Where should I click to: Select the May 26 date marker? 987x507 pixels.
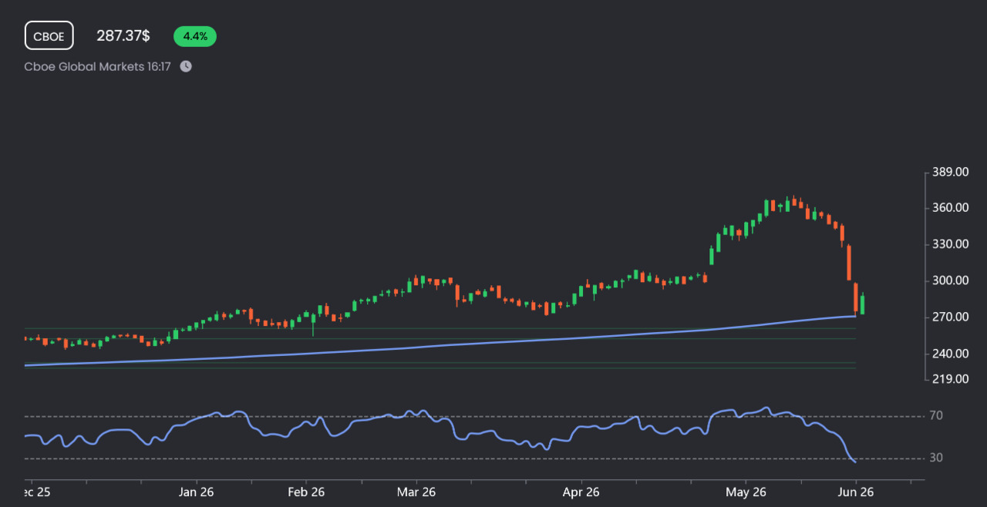click(747, 492)
